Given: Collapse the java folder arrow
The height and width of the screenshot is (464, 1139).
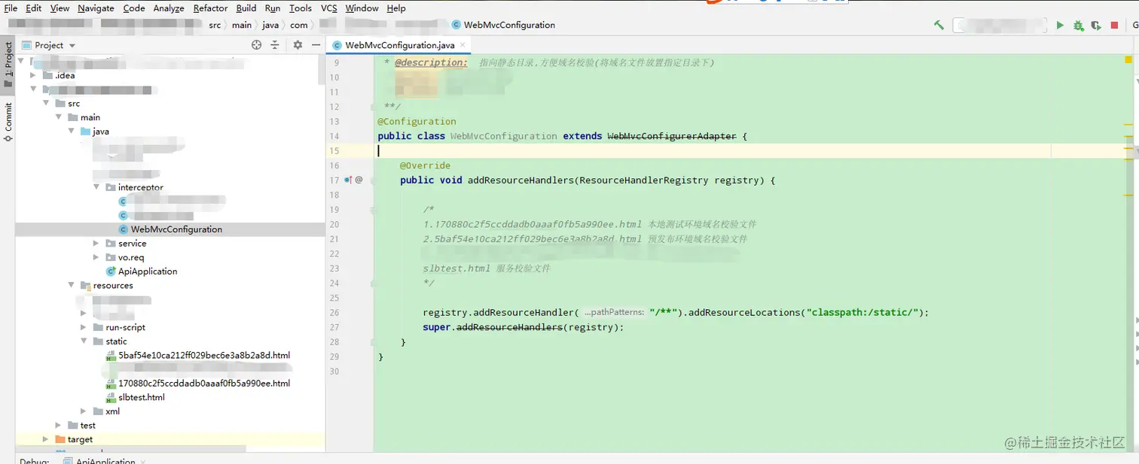Looking at the screenshot, I should point(72,132).
